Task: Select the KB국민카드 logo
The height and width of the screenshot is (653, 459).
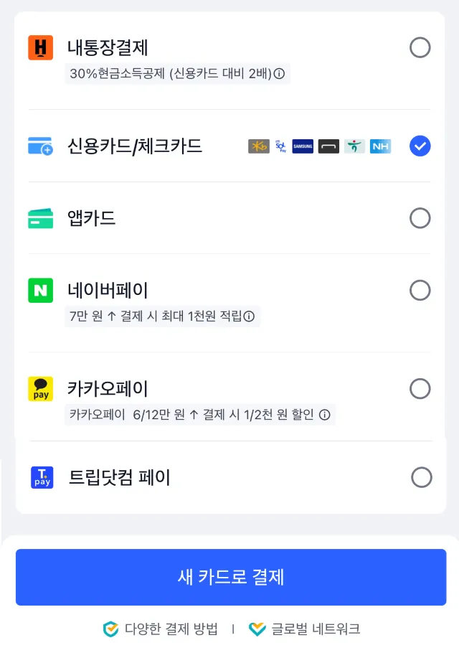Action: click(259, 146)
